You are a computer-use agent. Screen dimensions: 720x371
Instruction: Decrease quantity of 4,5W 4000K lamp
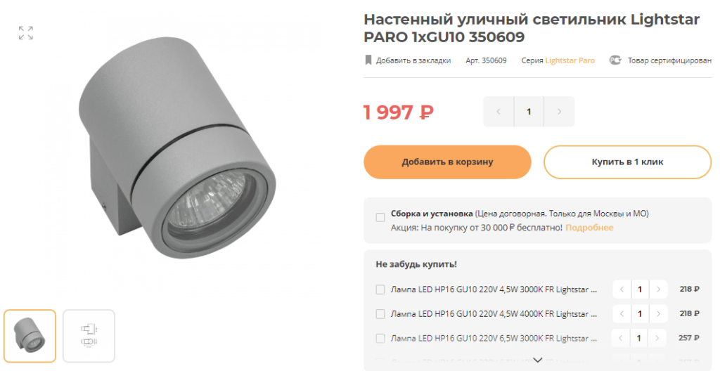click(x=622, y=314)
